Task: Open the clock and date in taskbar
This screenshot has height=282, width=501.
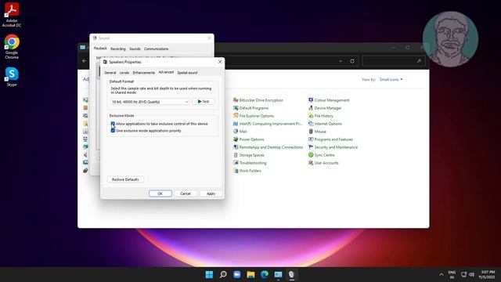Action: pyautogui.click(x=487, y=274)
